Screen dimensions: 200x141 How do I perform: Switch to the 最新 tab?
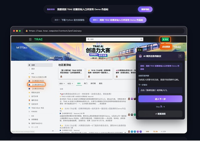(x=79, y=84)
